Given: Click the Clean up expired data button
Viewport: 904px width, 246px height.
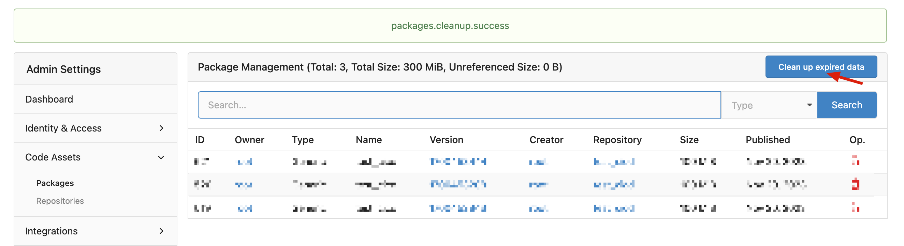Looking at the screenshot, I should pos(821,67).
